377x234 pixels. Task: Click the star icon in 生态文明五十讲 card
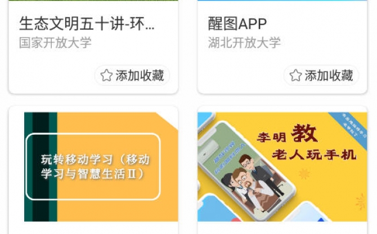[x=106, y=75]
